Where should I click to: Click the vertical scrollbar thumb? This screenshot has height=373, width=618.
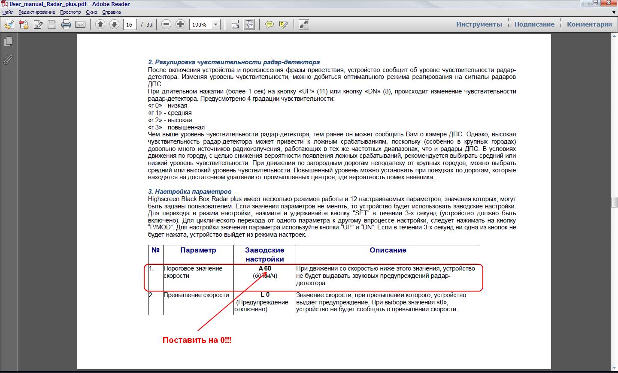pyautogui.click(x=614, y=202)
